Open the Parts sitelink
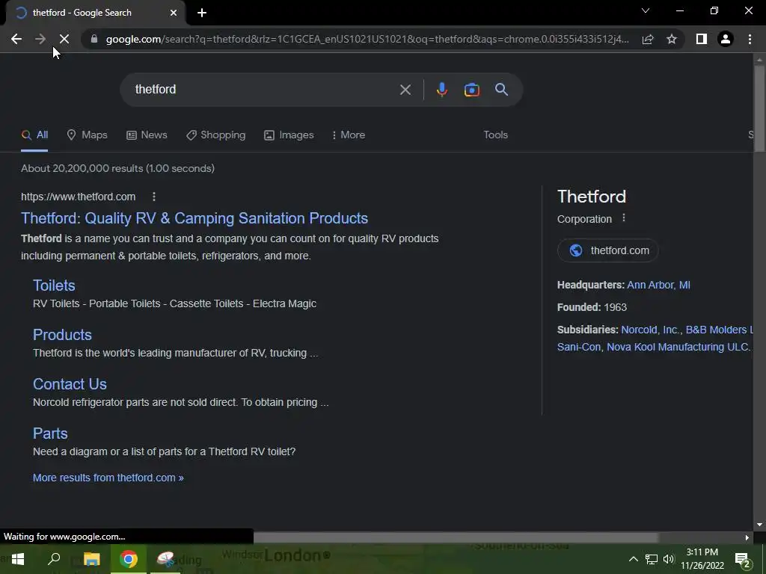The image size is (766, 574). pos(50,433)
